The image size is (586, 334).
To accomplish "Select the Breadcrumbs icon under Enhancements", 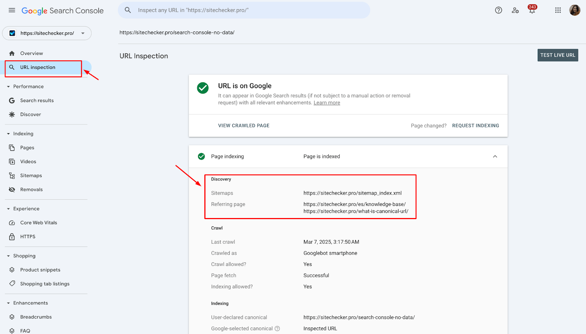I will [x=12, y=317].
